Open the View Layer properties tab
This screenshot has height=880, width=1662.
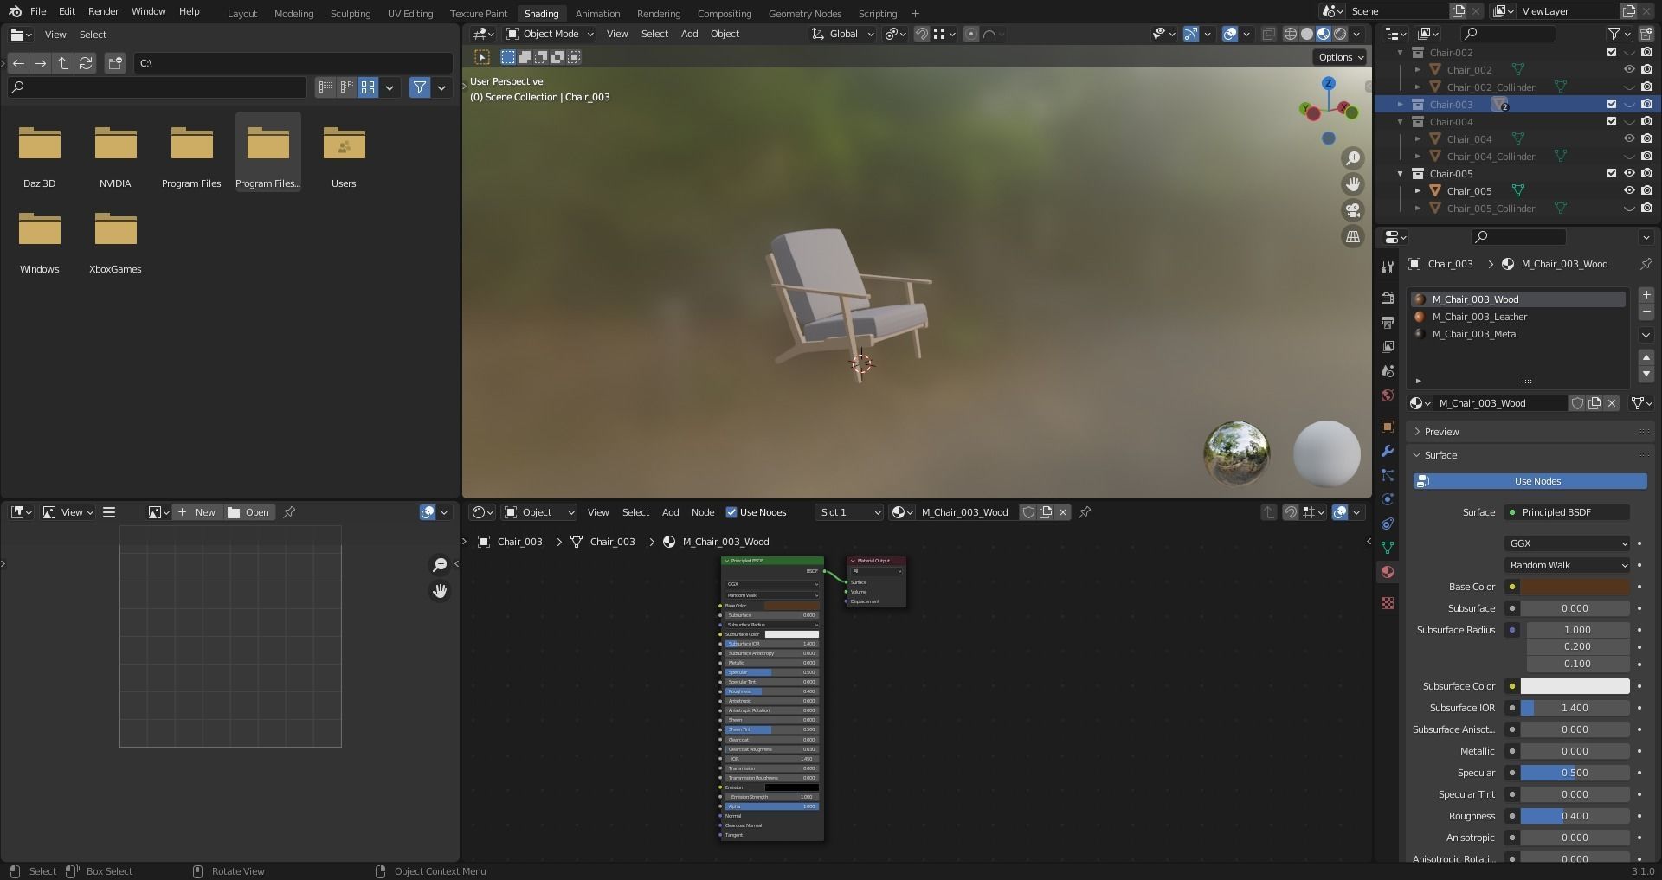[1388, 346]
